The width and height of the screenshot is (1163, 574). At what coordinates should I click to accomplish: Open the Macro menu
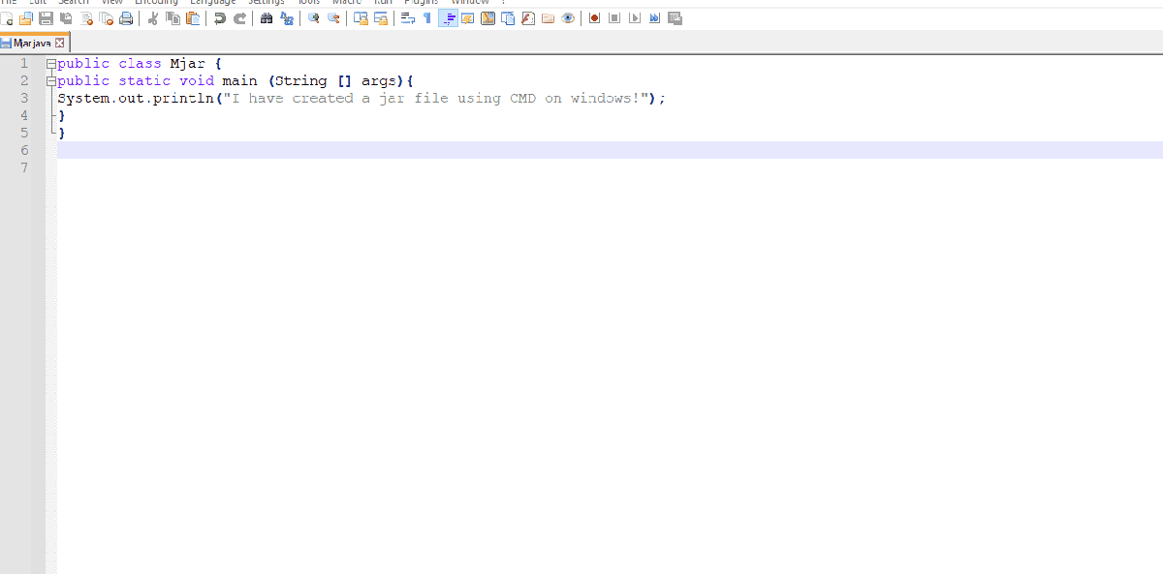click(347, 3)
